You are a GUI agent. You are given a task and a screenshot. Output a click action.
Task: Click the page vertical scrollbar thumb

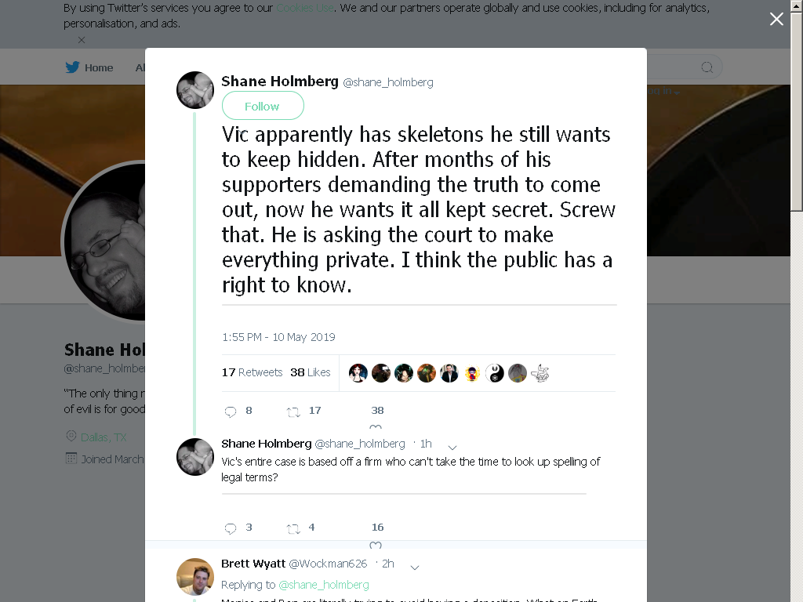click(x=797, y=111)
